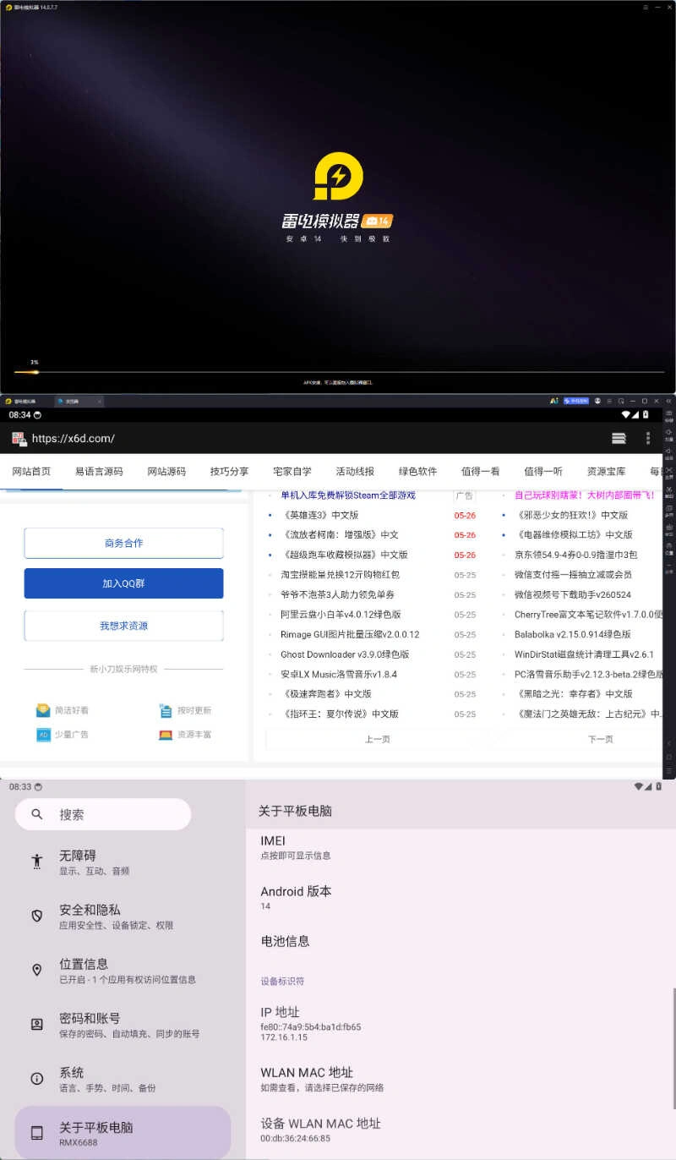
Task: Click the volume up sidebar icon (加量)
Action: (668, 433)
